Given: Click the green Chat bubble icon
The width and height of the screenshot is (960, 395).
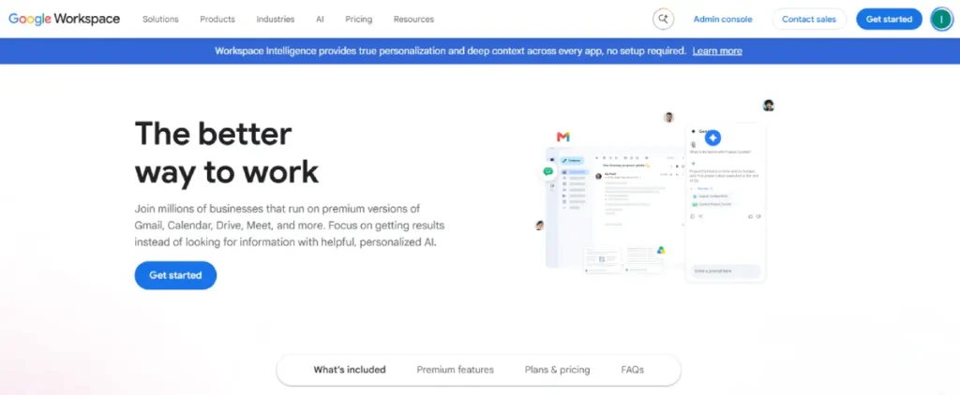Looking at the screenshot, I should pos(547,172).
